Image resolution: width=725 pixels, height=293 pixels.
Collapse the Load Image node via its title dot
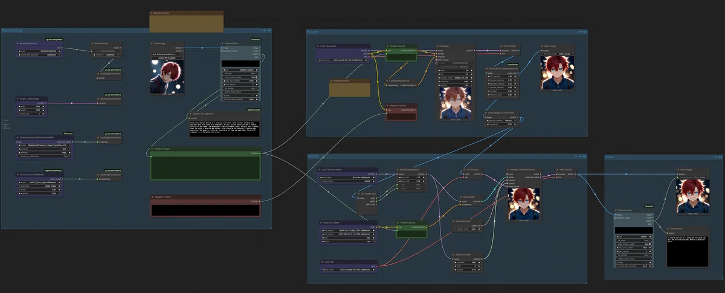(152, 43)
